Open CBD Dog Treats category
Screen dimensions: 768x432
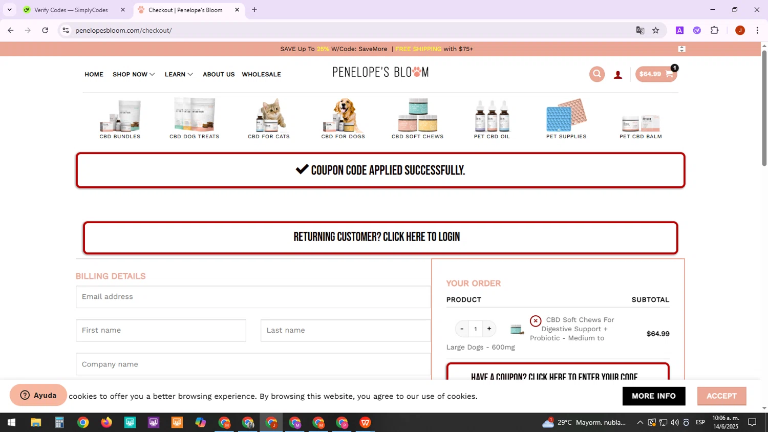coord(194,119)
